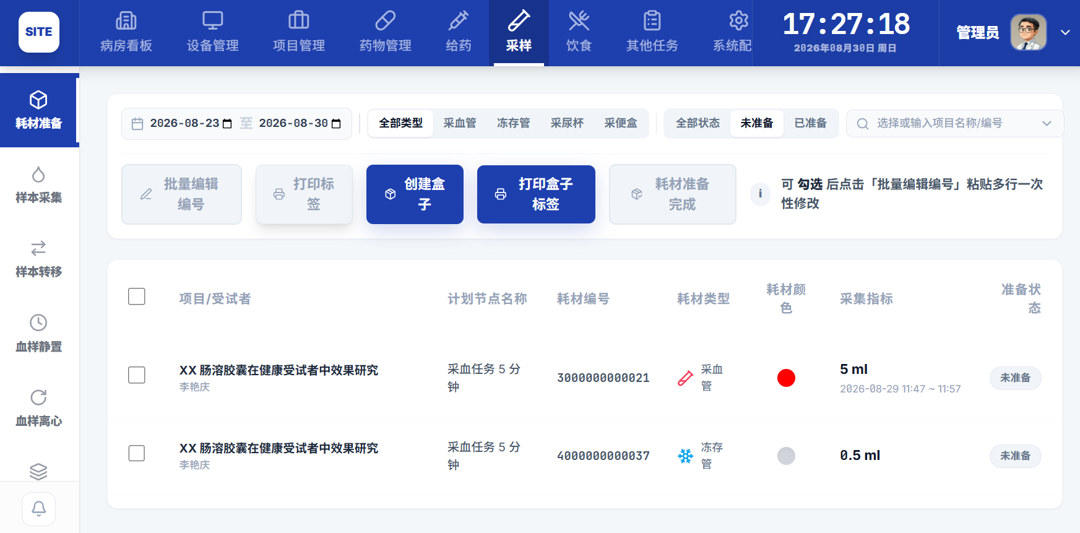Click the 打印盒子标签 button
1080x533 pixels.
[x=536, y=194]
